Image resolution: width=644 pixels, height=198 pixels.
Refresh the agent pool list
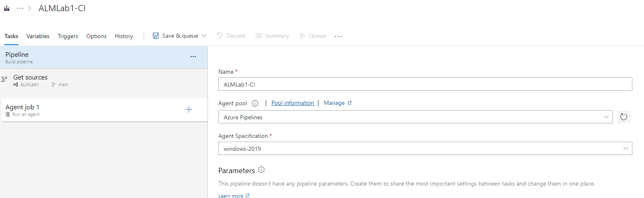(x=624, y=117)
